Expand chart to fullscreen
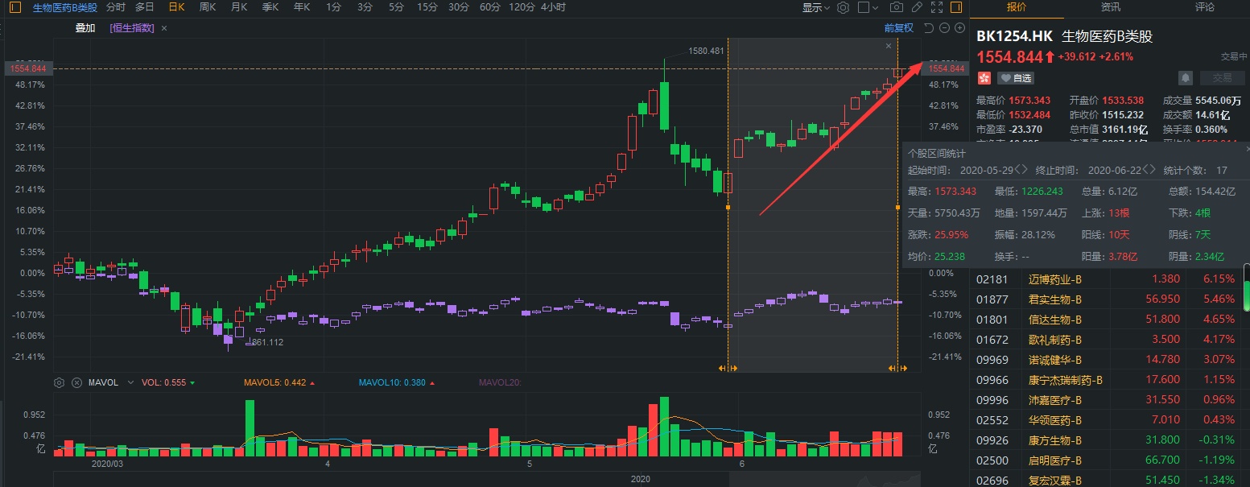The image size is (1250, 487). [x=936, y=7]
